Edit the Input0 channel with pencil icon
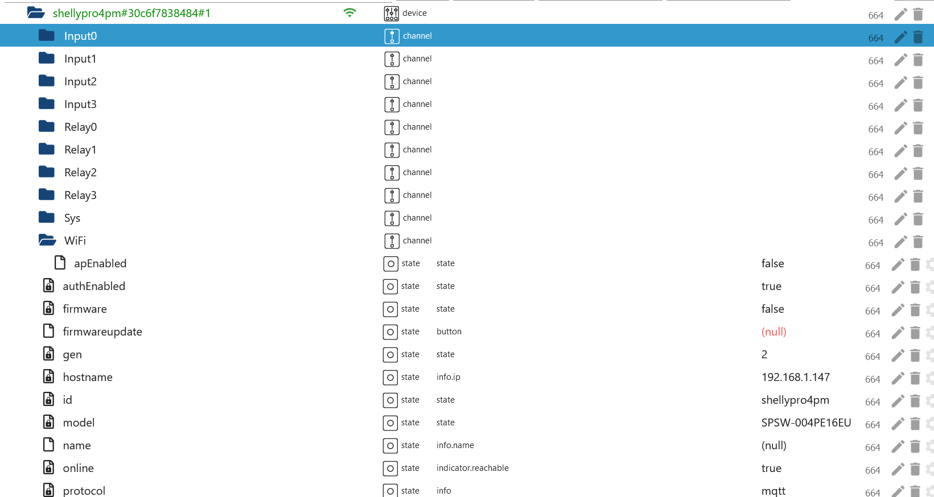This screenshot has width=934, height=497. pos(900,37)
